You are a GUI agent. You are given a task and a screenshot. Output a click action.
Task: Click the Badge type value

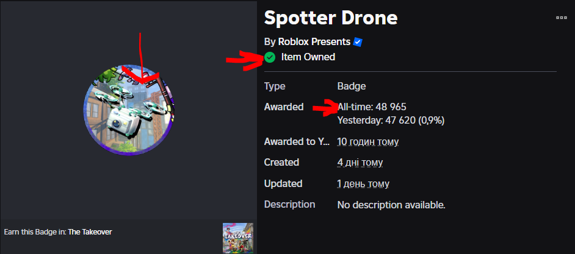tap(352, 86)
